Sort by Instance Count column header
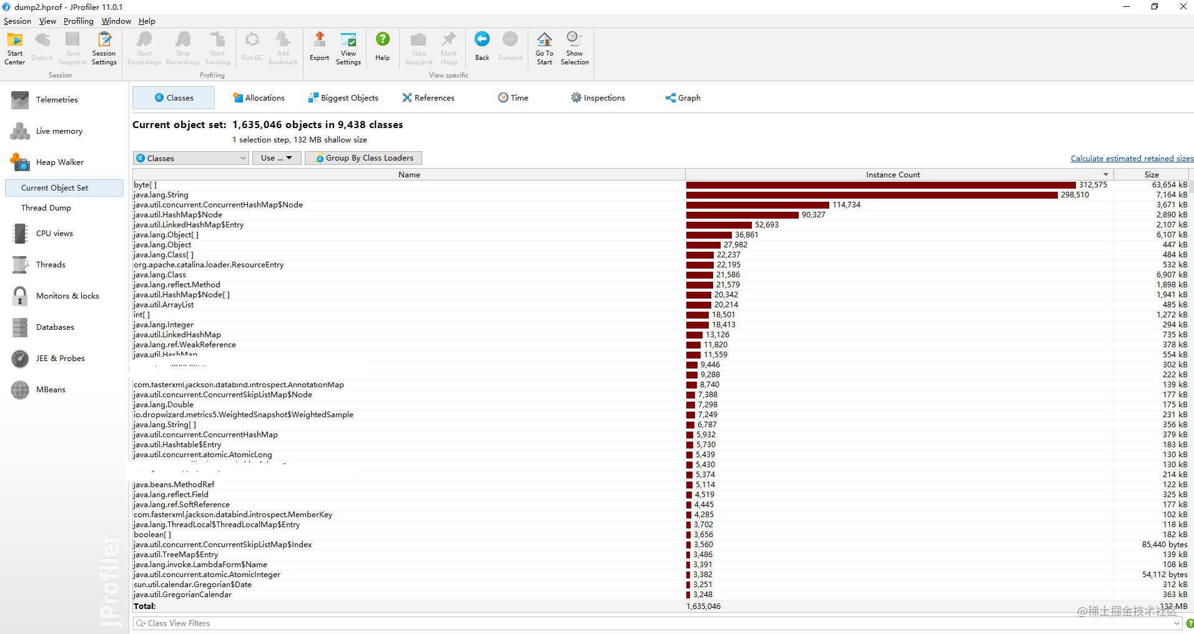The width and height of the screenshot is (1194, 634). click(899, 175)
